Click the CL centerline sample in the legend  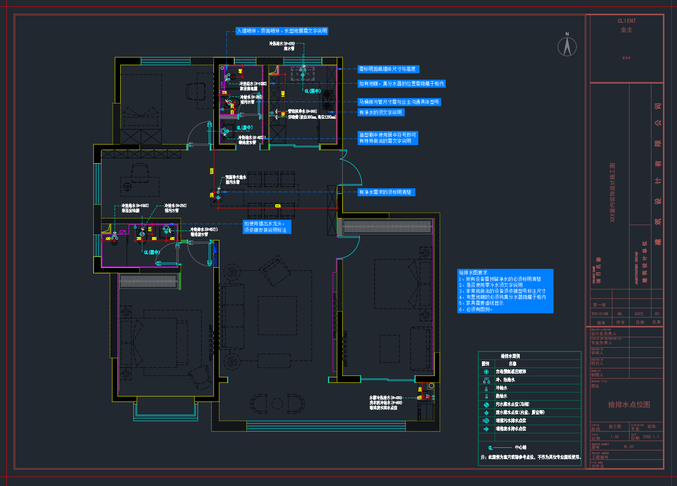(500, 448)
